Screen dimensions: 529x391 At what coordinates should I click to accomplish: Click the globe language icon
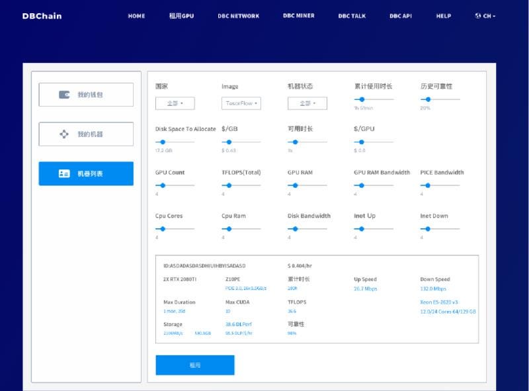tap(477, 15)
